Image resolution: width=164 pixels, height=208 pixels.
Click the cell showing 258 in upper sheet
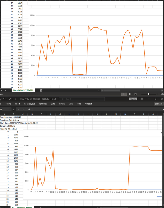(x=18, y=67)
